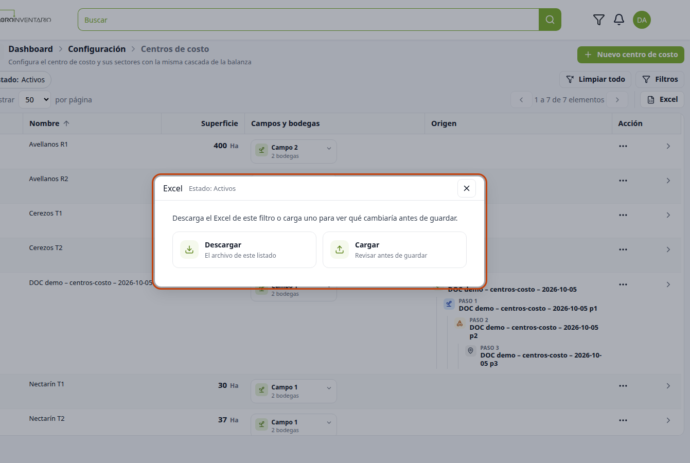690x463 pixels.
Task: Expand Campo 2 dropdown in Avellanos R1
Action: coord(329,148)
